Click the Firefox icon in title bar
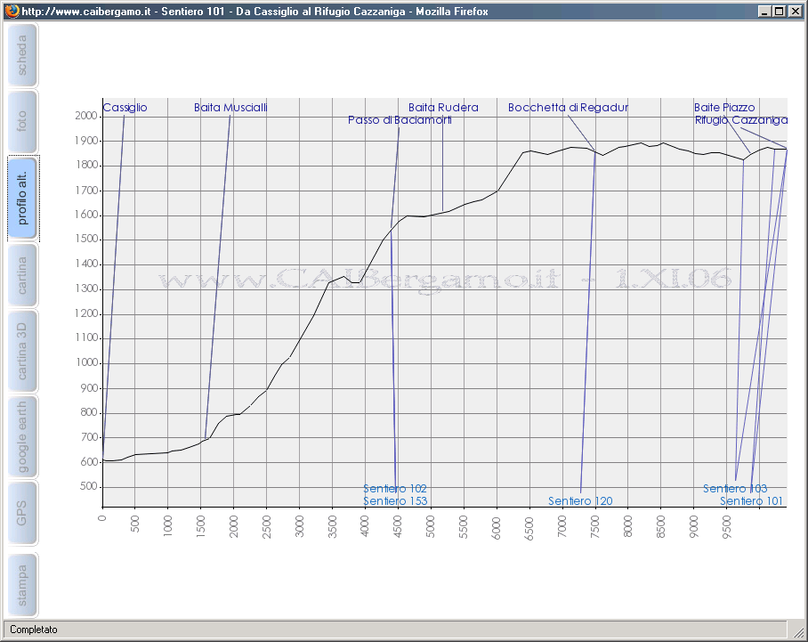Screen dimensions: 808x642 tap(11, 12)
